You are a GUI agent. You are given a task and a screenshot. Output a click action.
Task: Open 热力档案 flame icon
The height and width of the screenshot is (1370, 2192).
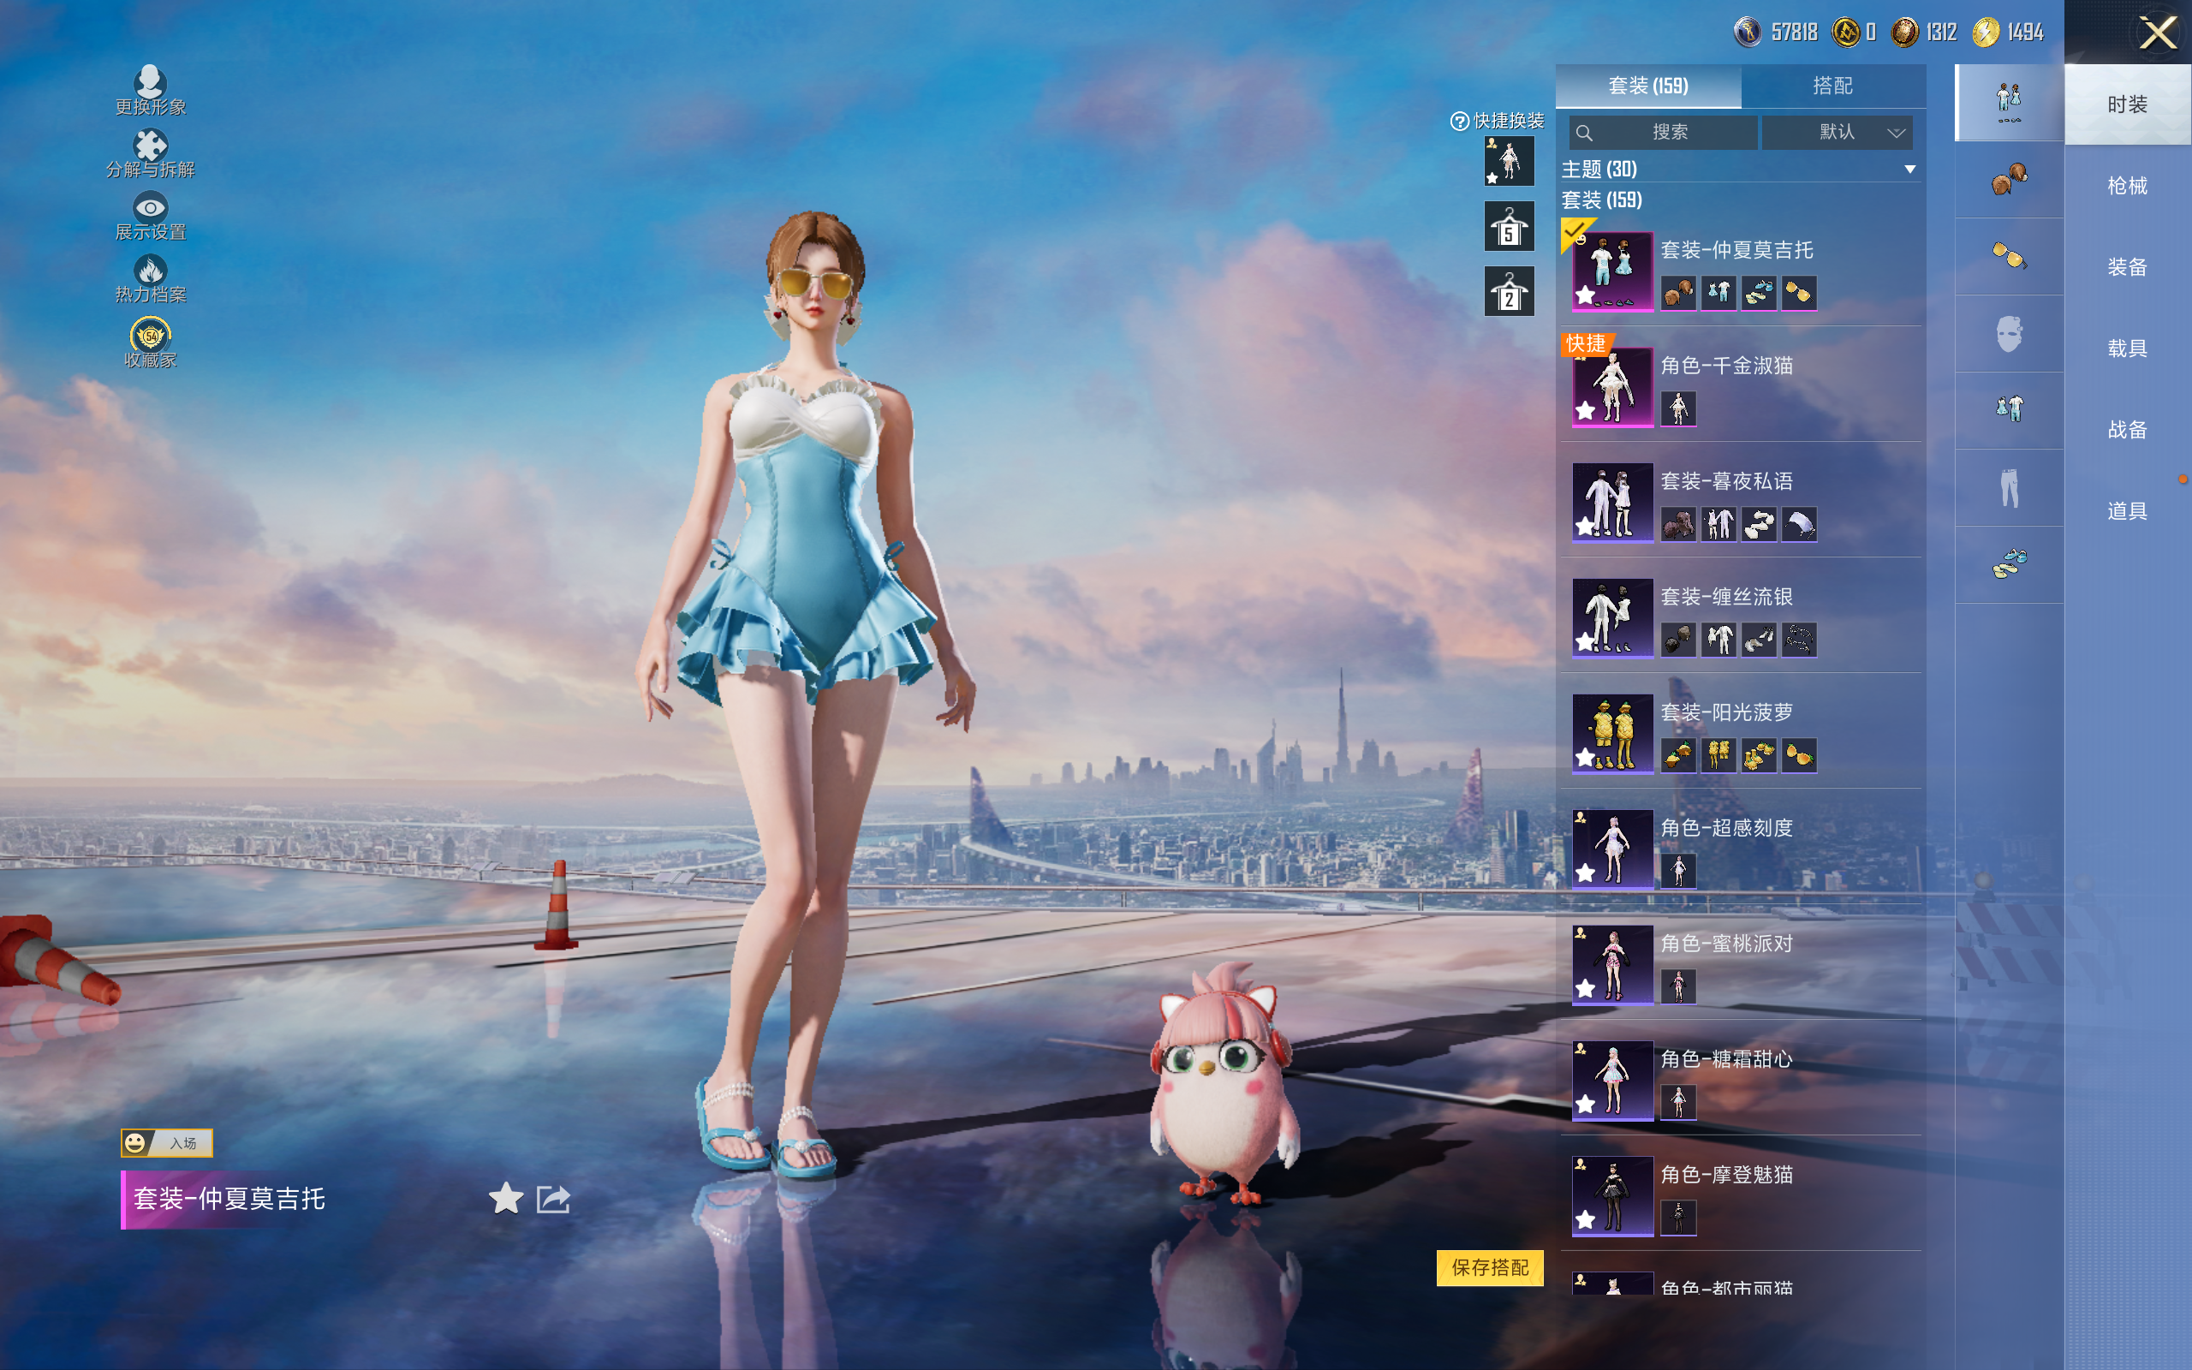pyautogui.click(x=151, y=271)
